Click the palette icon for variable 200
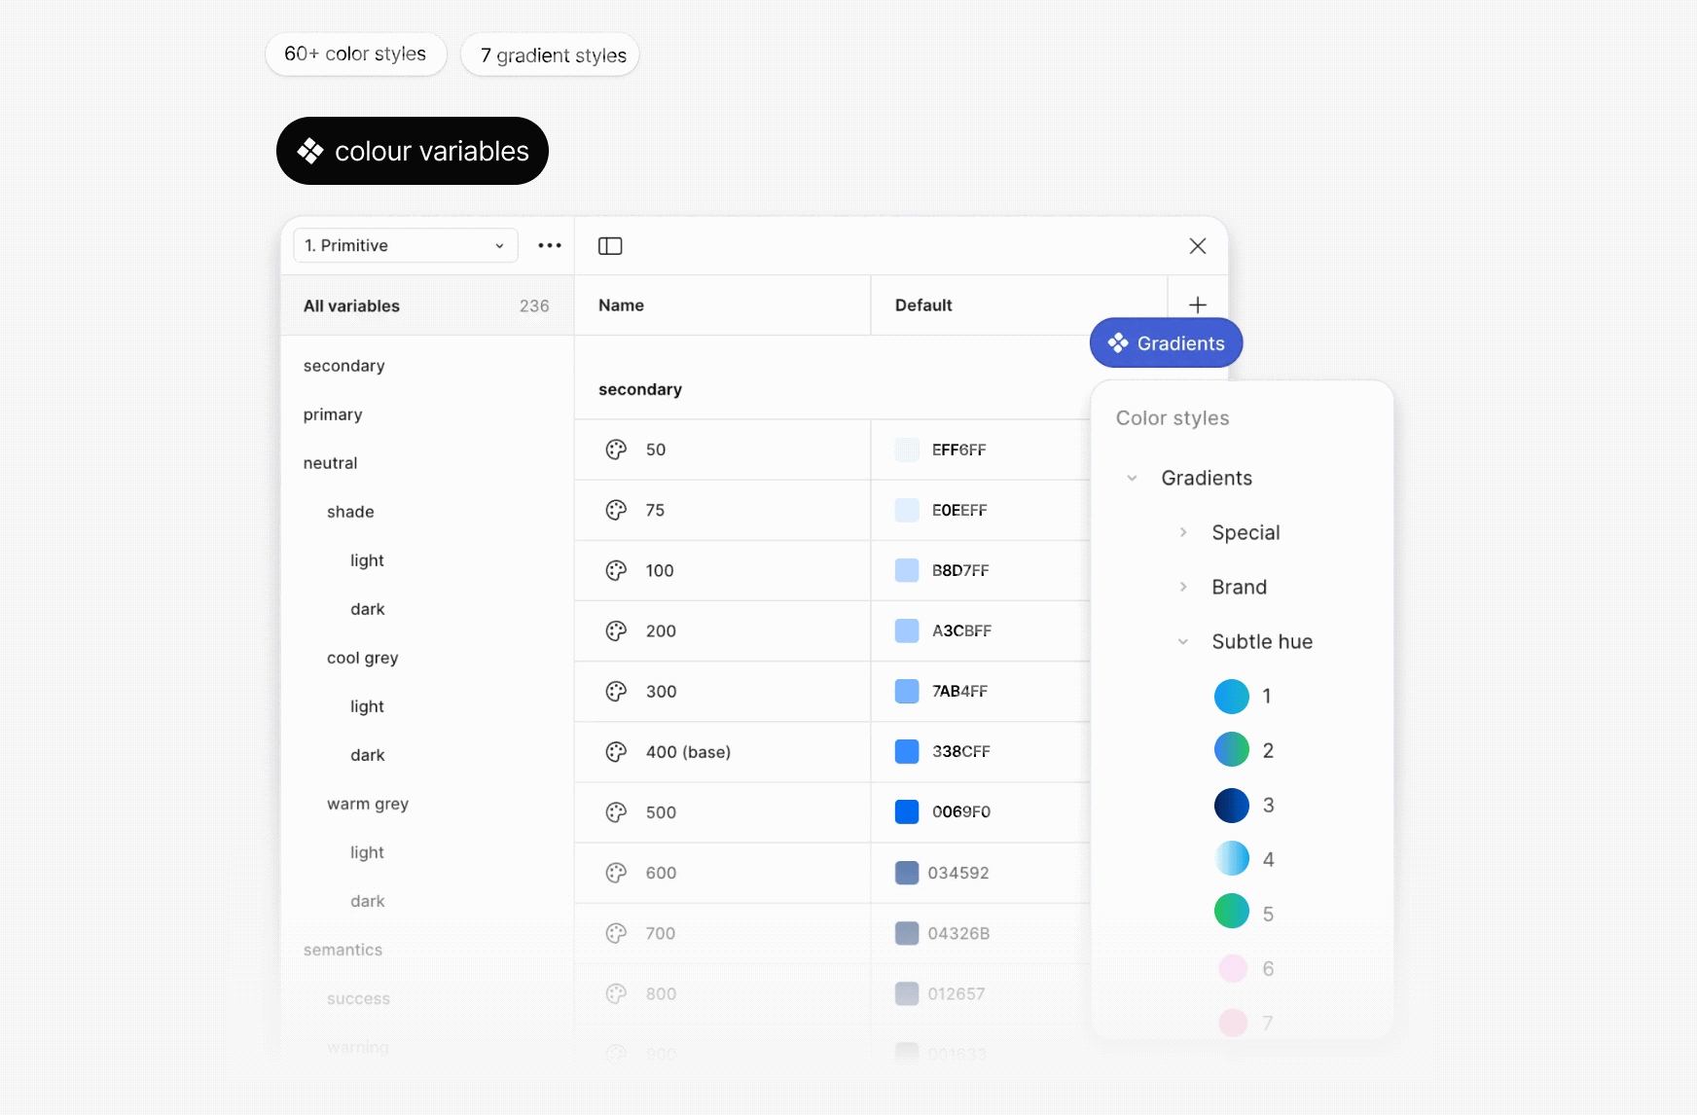This screenshot has width=1697, height=1115. 616,630
